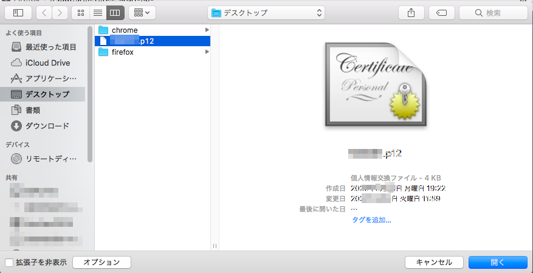Expand the chrome folder arrow
The width and height of the screenshot is (533, 273).
click(207, 30)
